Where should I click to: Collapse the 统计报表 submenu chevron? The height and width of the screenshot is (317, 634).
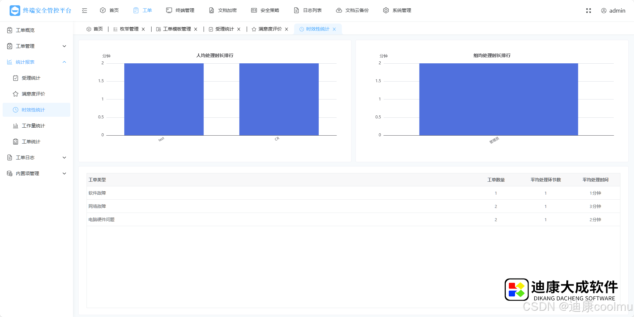(64, 62)
